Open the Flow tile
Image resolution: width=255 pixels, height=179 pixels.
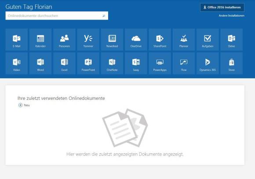(184, 63)
